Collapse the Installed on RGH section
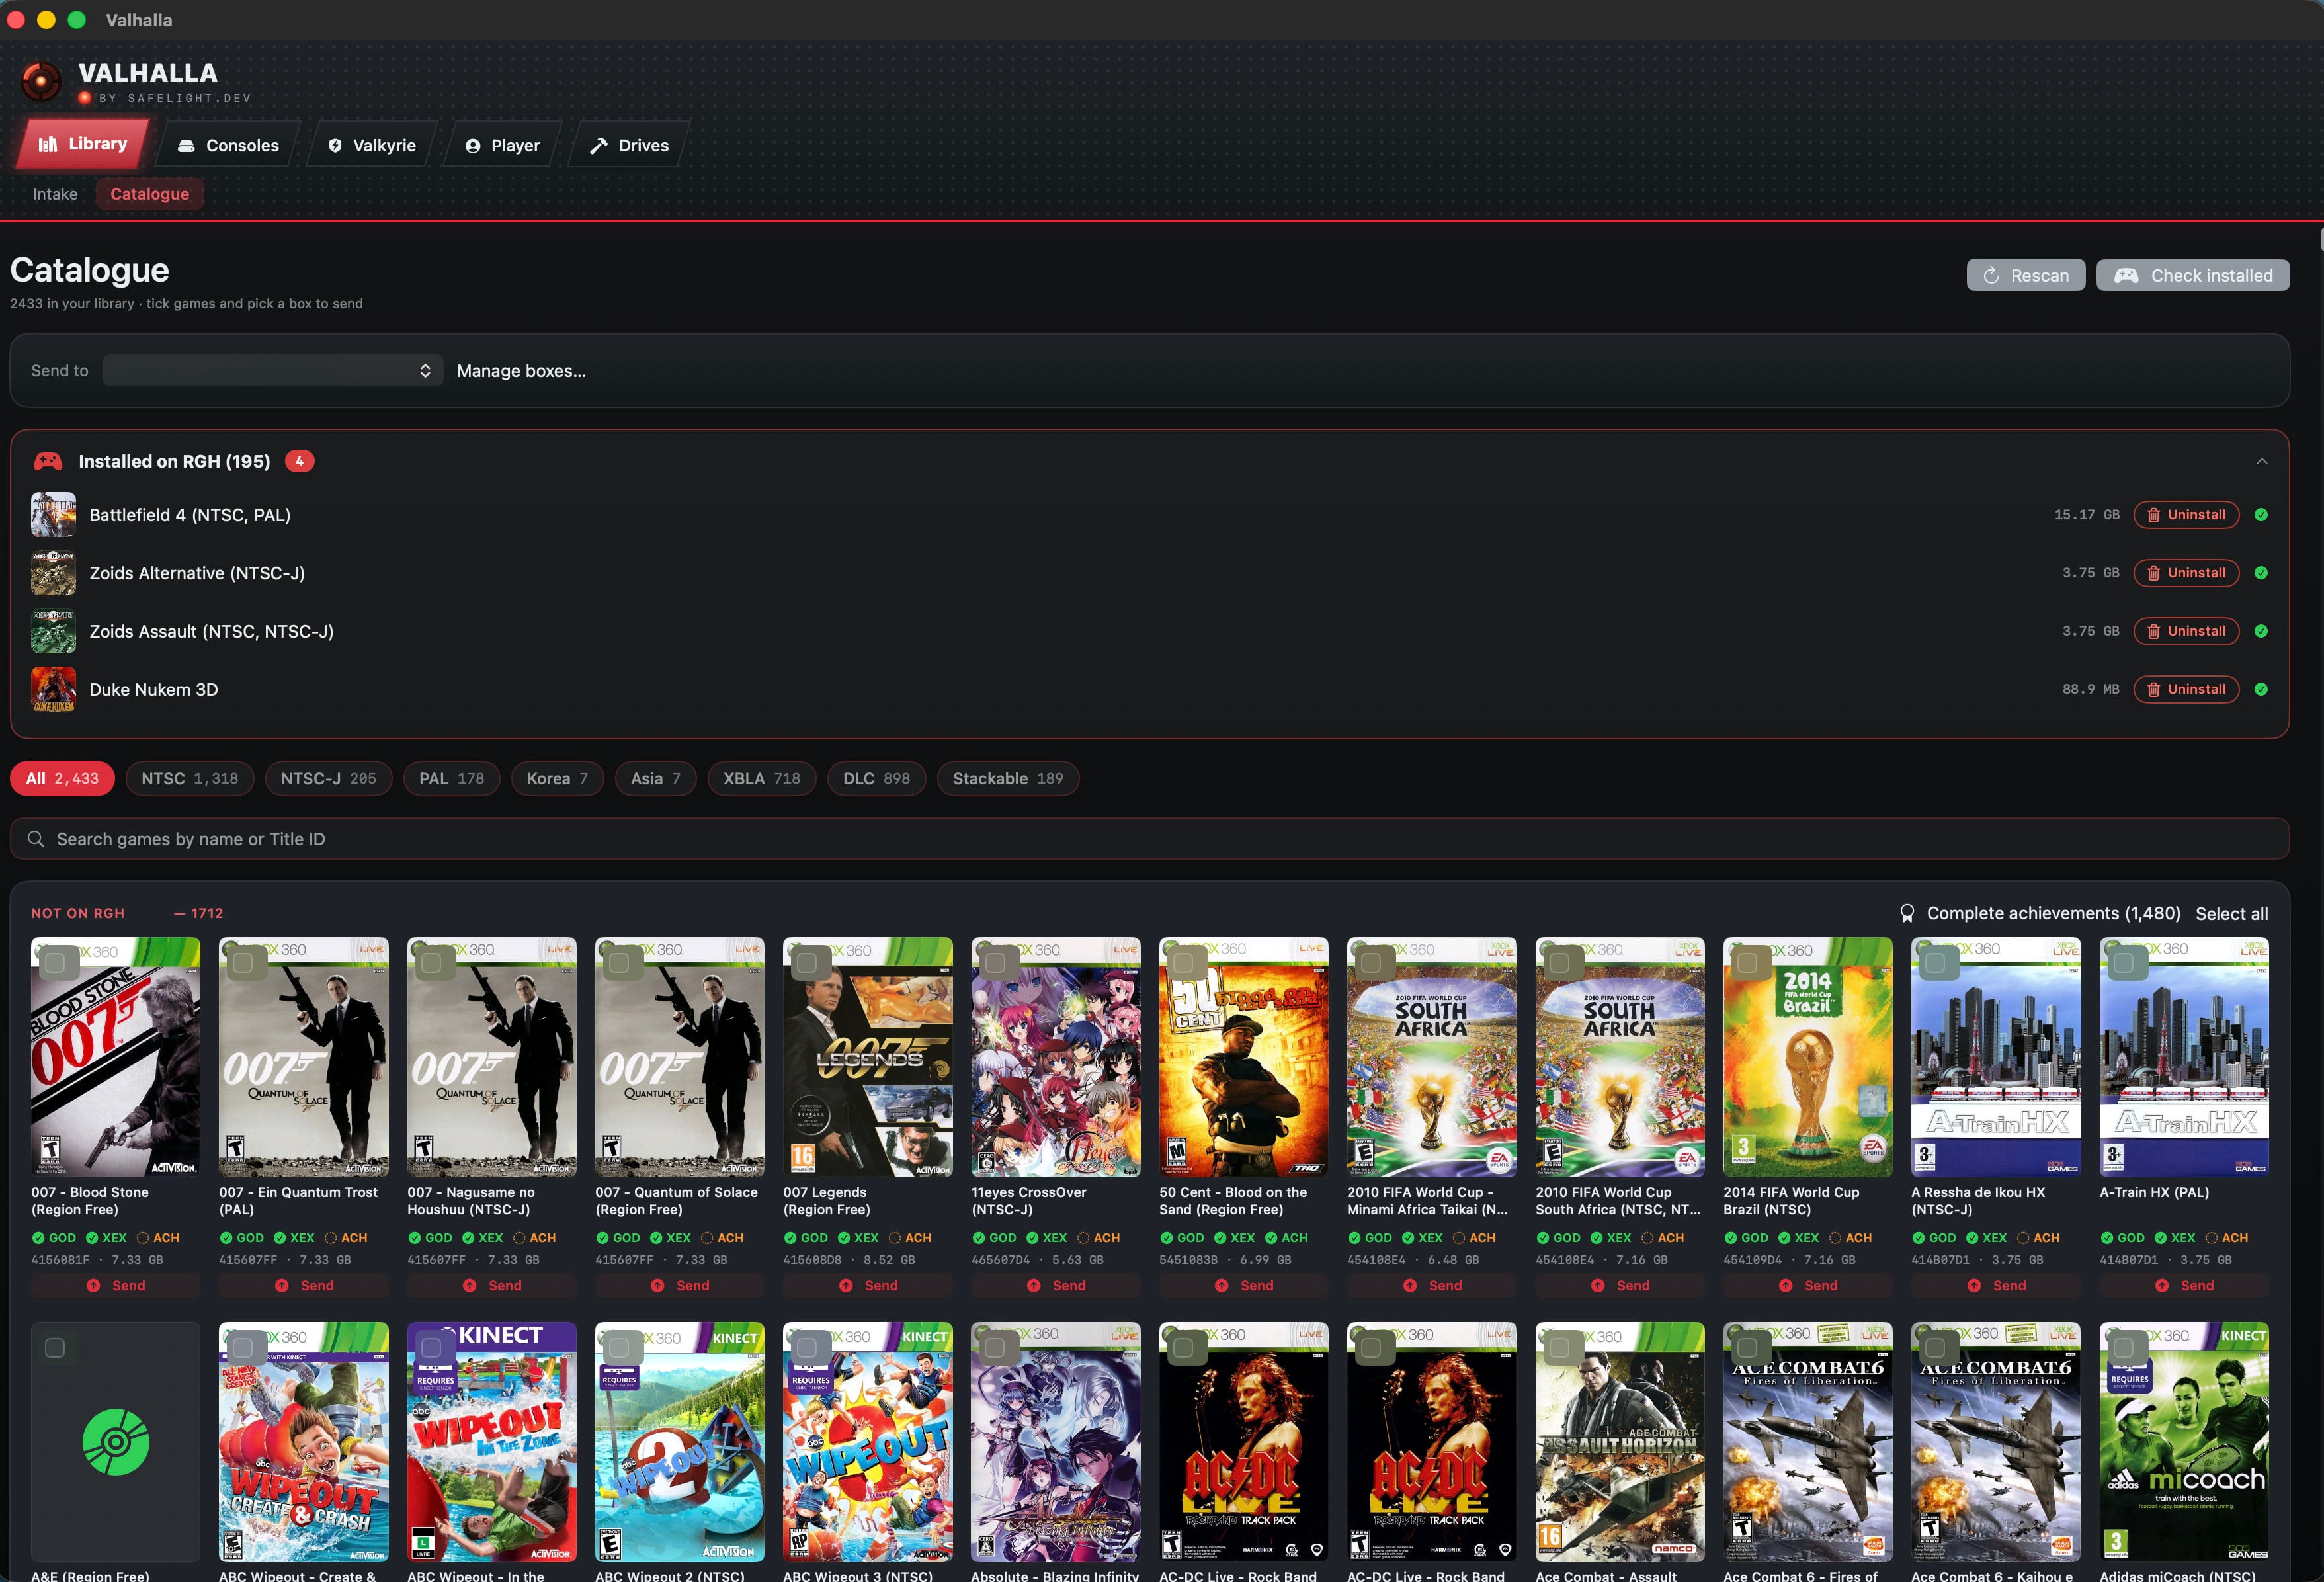This screenshot has width=2324, height=1582. point(2262,461)
